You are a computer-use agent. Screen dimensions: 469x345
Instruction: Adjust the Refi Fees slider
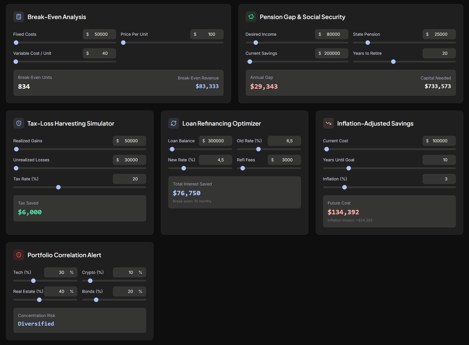click(269, 168)
